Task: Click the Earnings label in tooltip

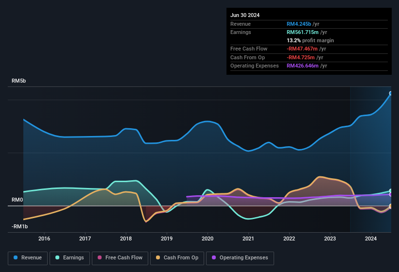Action: 241,32
